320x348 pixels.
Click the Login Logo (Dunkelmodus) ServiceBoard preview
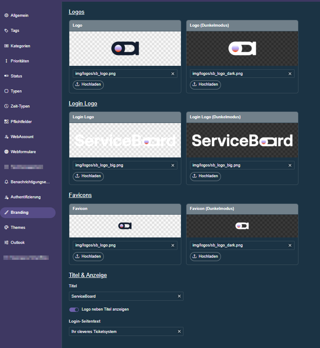(242, 140)
